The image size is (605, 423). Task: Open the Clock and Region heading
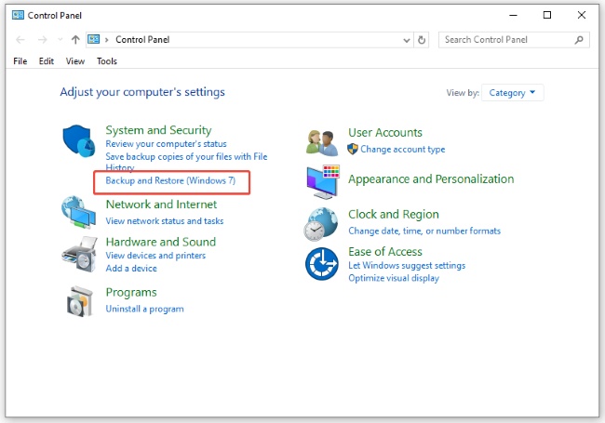(394, 214)
